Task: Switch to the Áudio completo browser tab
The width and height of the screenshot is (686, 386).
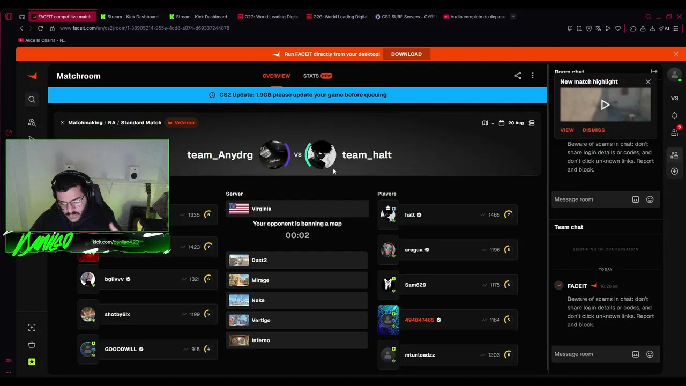Action: [x=474, y=17]
